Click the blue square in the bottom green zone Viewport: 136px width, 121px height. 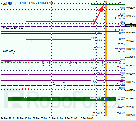[x=105, y=99]
